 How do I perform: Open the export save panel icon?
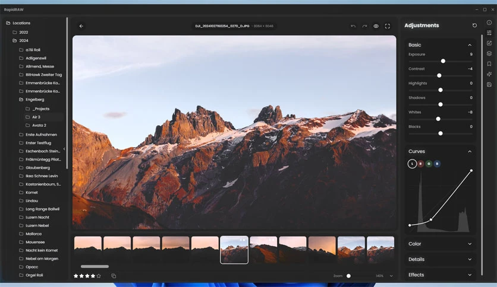489,84
